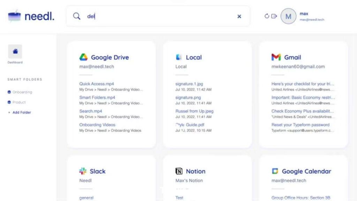The image size is (357, 201).
Task: Open the general channel in Slack card
Action: point(86,198)
